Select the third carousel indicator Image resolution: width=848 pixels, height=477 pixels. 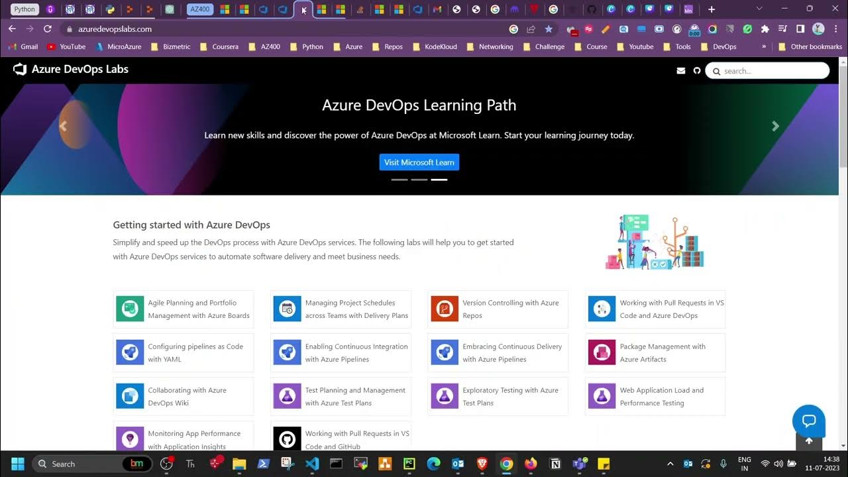tap(439, 180)
